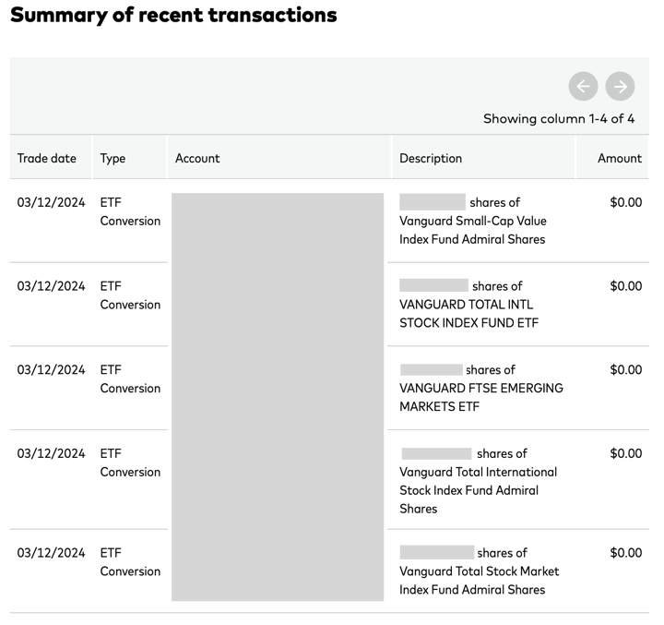Open Vanguard Total International Stock Index Admiral Shares
The height and width of the screenshot is (625, 664).
click(478, 481)
